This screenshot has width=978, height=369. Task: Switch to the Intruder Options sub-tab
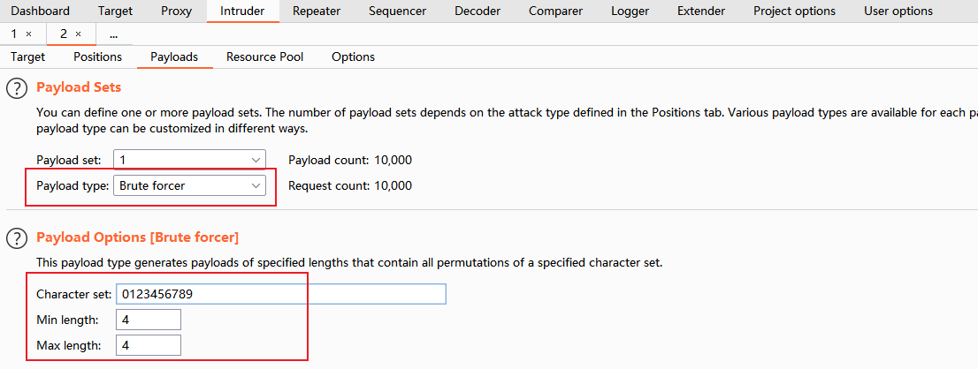point(353,56)
